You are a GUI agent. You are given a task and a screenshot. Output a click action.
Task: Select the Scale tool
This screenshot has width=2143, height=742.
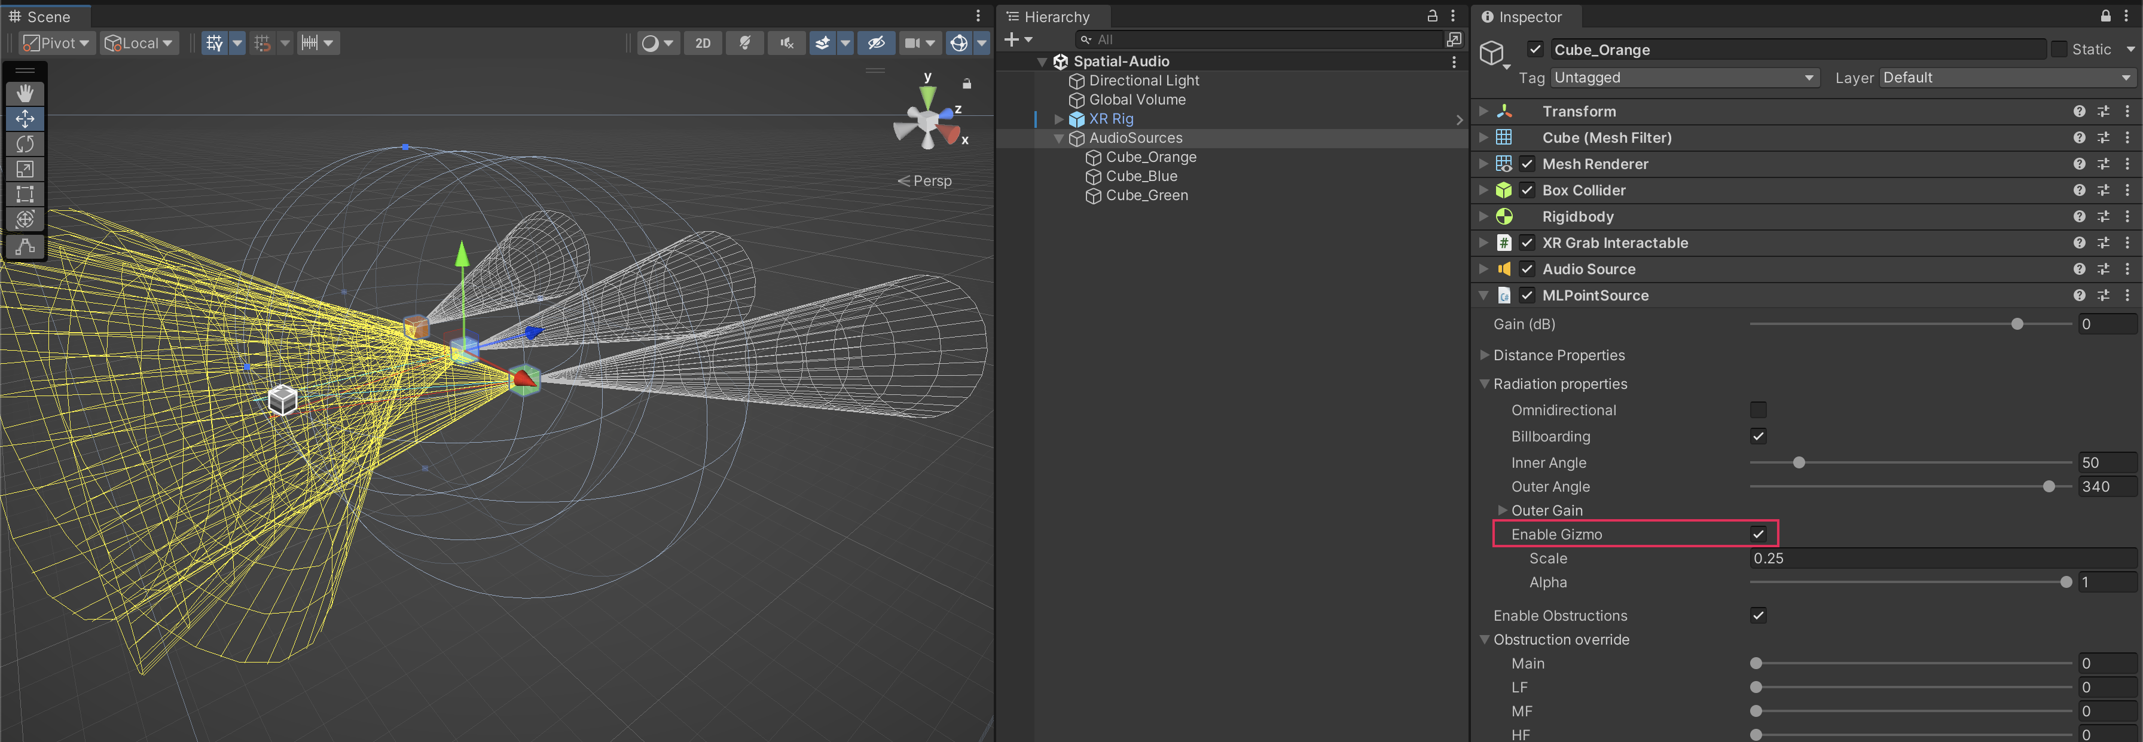pos(25,170)
